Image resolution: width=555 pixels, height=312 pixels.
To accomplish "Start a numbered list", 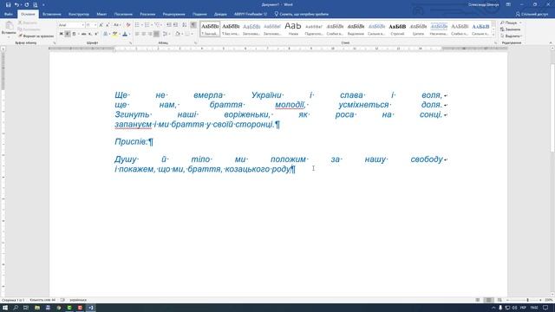I will click(x=147, y=25).
